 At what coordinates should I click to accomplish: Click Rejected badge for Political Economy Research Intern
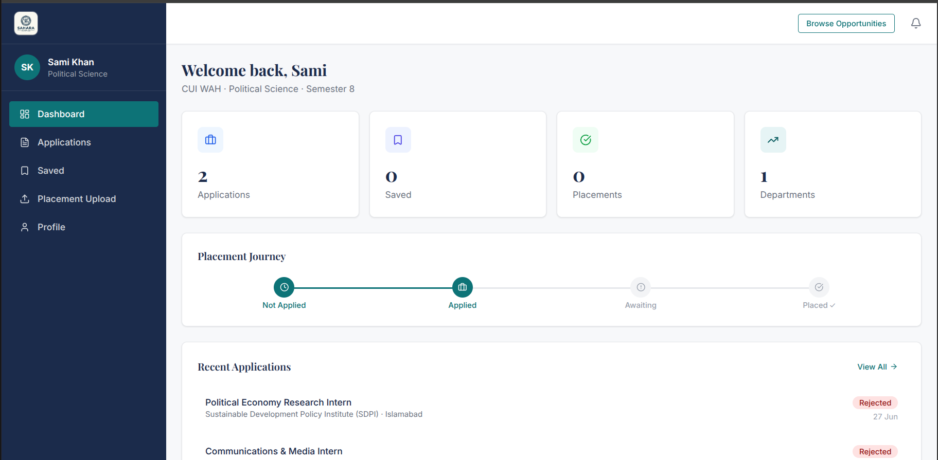pyautogui.click(x=875, y=403)
